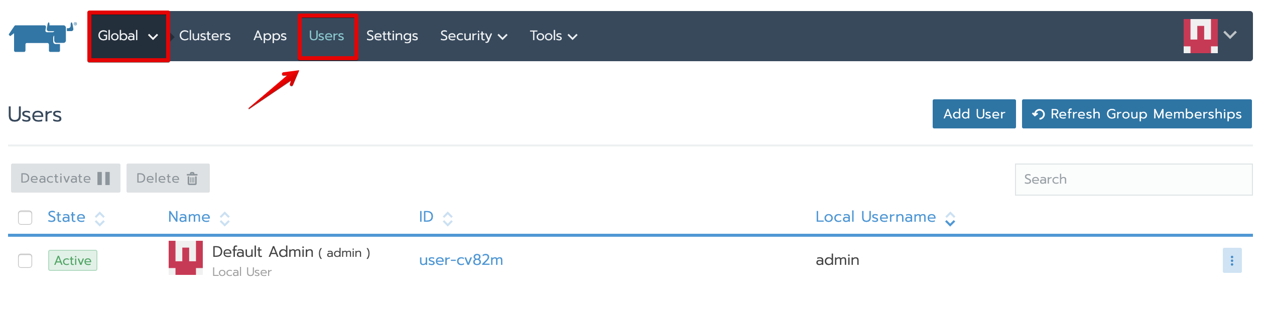
Task: Open the Security dropdown menu
Action: (x=473, y=36)
